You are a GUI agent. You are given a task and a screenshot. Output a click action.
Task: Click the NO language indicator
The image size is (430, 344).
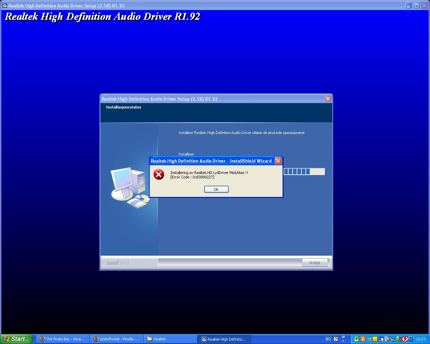328,339
